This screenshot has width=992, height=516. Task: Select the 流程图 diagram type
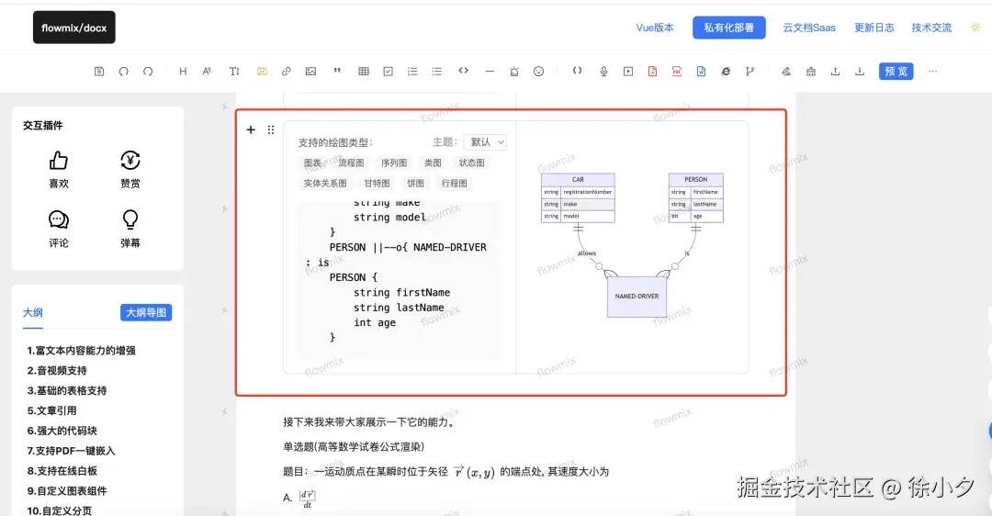[351, 163]
